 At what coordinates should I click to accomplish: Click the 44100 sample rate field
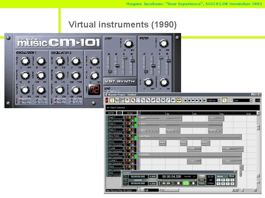111,113
